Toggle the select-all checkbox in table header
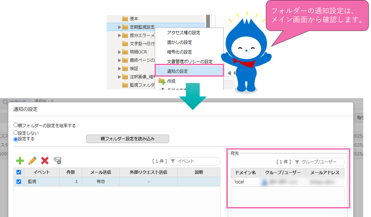Screen dimensions: 371x217 (x=19, y=172)
